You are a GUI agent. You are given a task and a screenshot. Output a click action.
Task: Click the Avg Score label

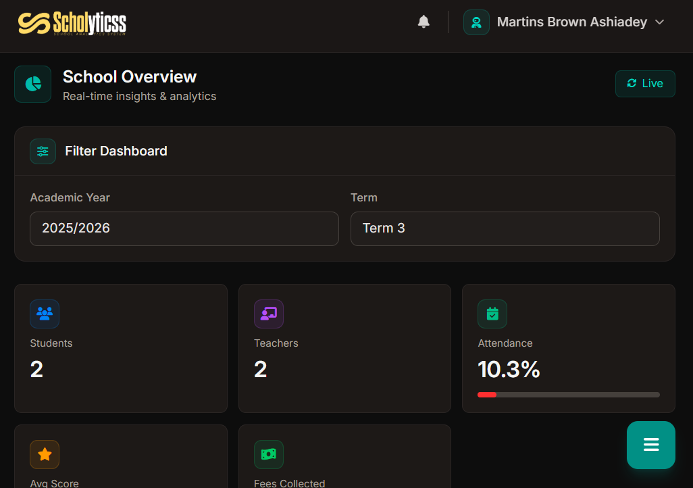[54, 483]
